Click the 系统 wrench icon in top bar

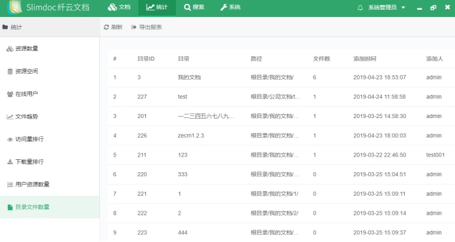pyautogui.click(x=224, y=8)
